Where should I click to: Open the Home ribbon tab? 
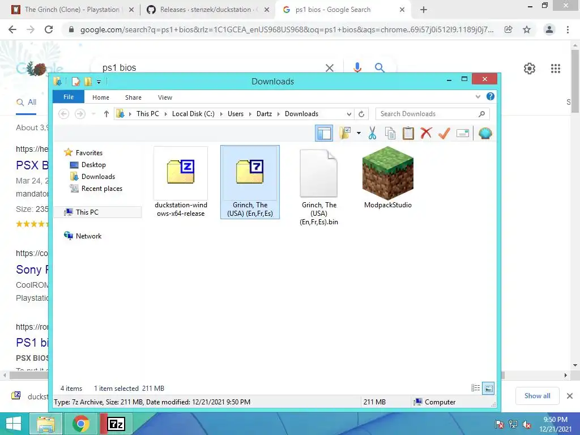tap(101, 97)
